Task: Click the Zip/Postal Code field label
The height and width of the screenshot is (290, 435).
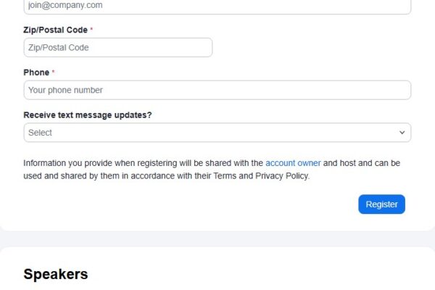Action: click(55, 30)
